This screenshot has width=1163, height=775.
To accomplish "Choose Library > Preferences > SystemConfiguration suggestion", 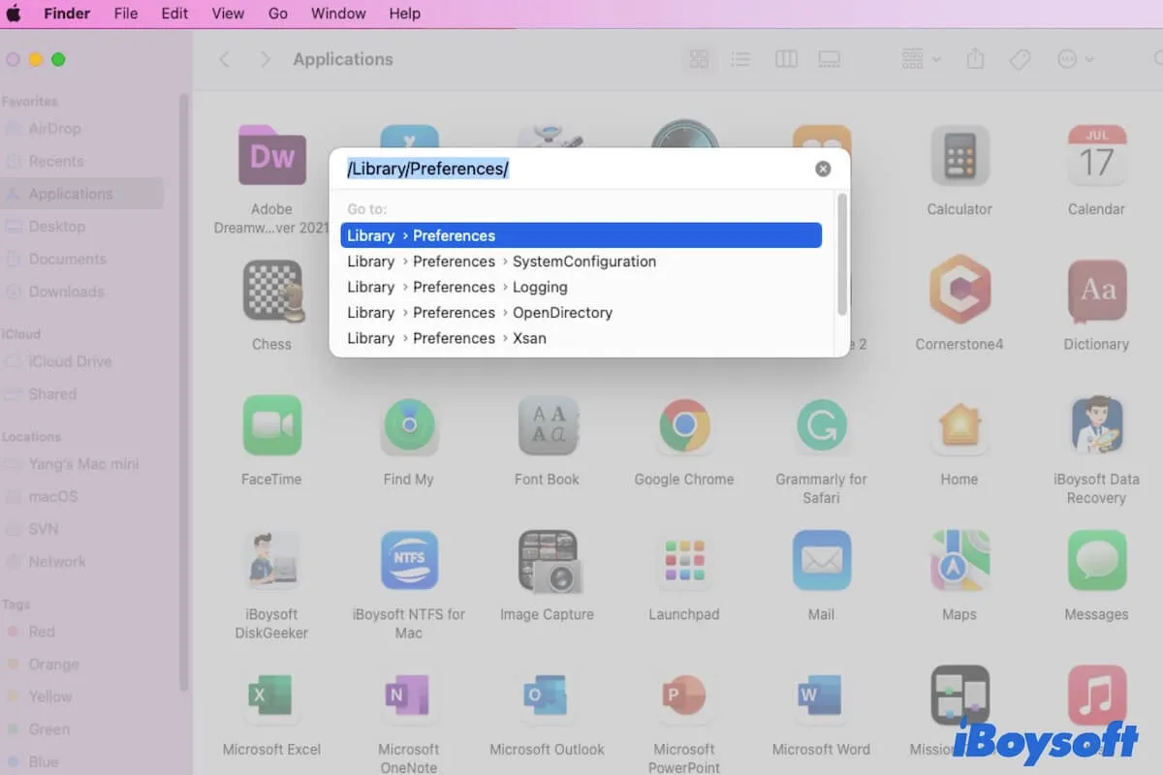I will [581, 262].
